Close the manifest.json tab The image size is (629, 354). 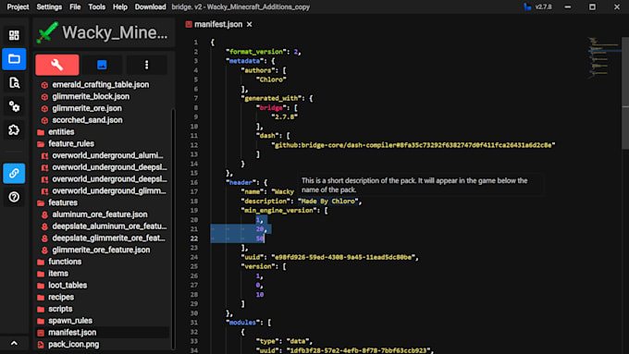(x=250, y=24)
